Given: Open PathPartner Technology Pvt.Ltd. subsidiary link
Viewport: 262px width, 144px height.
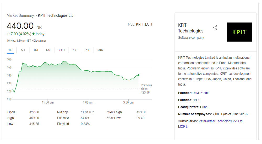Looking at the screenshot, I should pyautogui.click(x=221, y=121).
